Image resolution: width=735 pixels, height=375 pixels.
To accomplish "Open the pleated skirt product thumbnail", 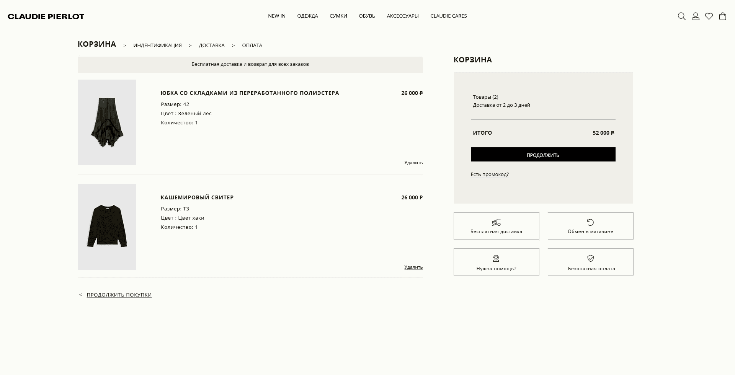I will [x=107, y=122].
